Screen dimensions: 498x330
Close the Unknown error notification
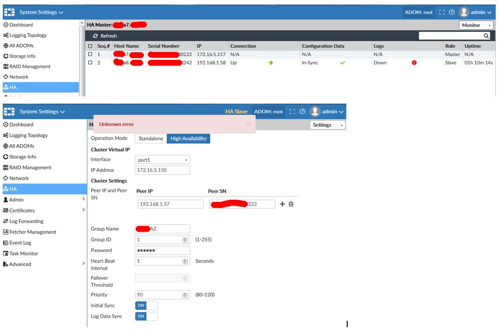(x=248, y=124)
